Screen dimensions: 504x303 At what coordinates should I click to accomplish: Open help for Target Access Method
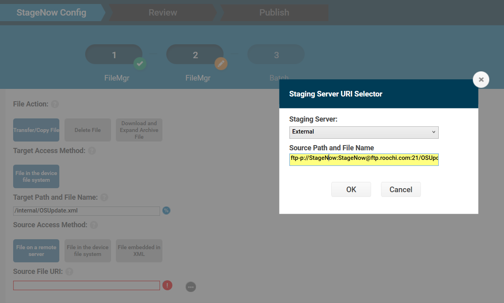pos(92,151)
